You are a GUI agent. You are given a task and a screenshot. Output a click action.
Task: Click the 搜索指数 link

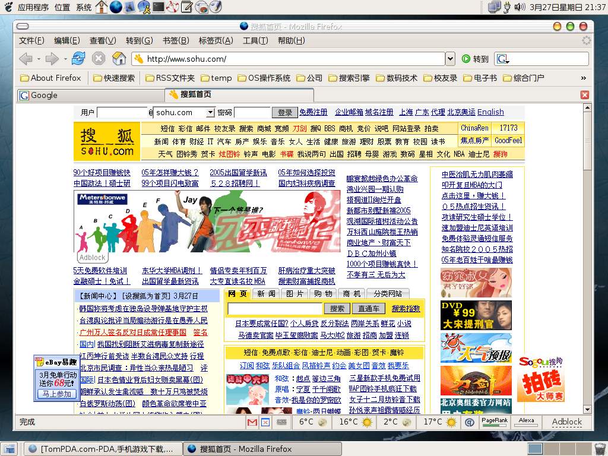pos(406,309)
